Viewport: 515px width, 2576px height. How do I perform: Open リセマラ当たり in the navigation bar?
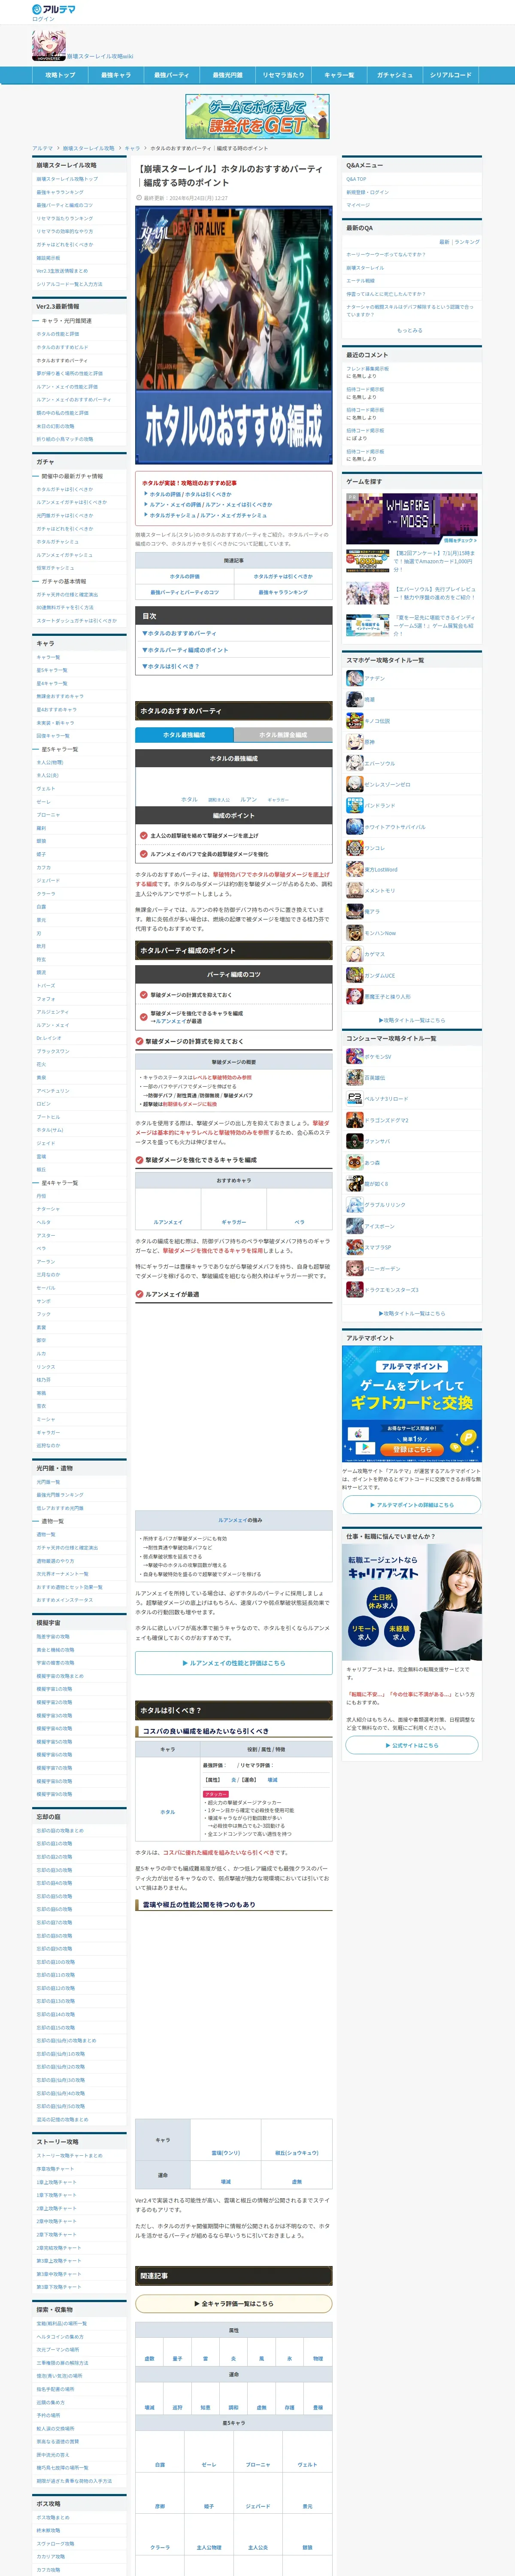coord(283,75)
